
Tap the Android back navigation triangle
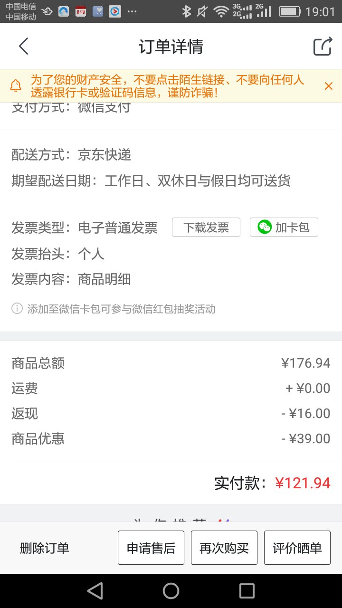pos(95,591)
